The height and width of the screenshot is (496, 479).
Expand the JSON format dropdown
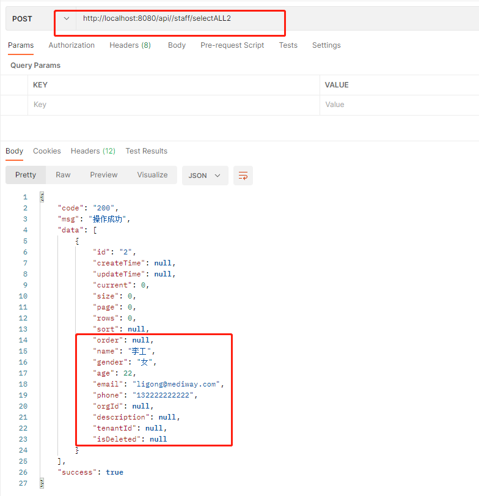[x=205, y=176]
